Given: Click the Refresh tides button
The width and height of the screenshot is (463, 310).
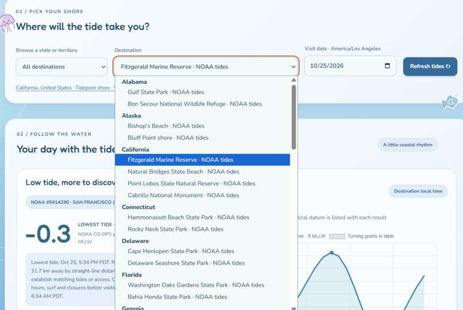Looking at the screenshot, I should click(x=430, y=67).
